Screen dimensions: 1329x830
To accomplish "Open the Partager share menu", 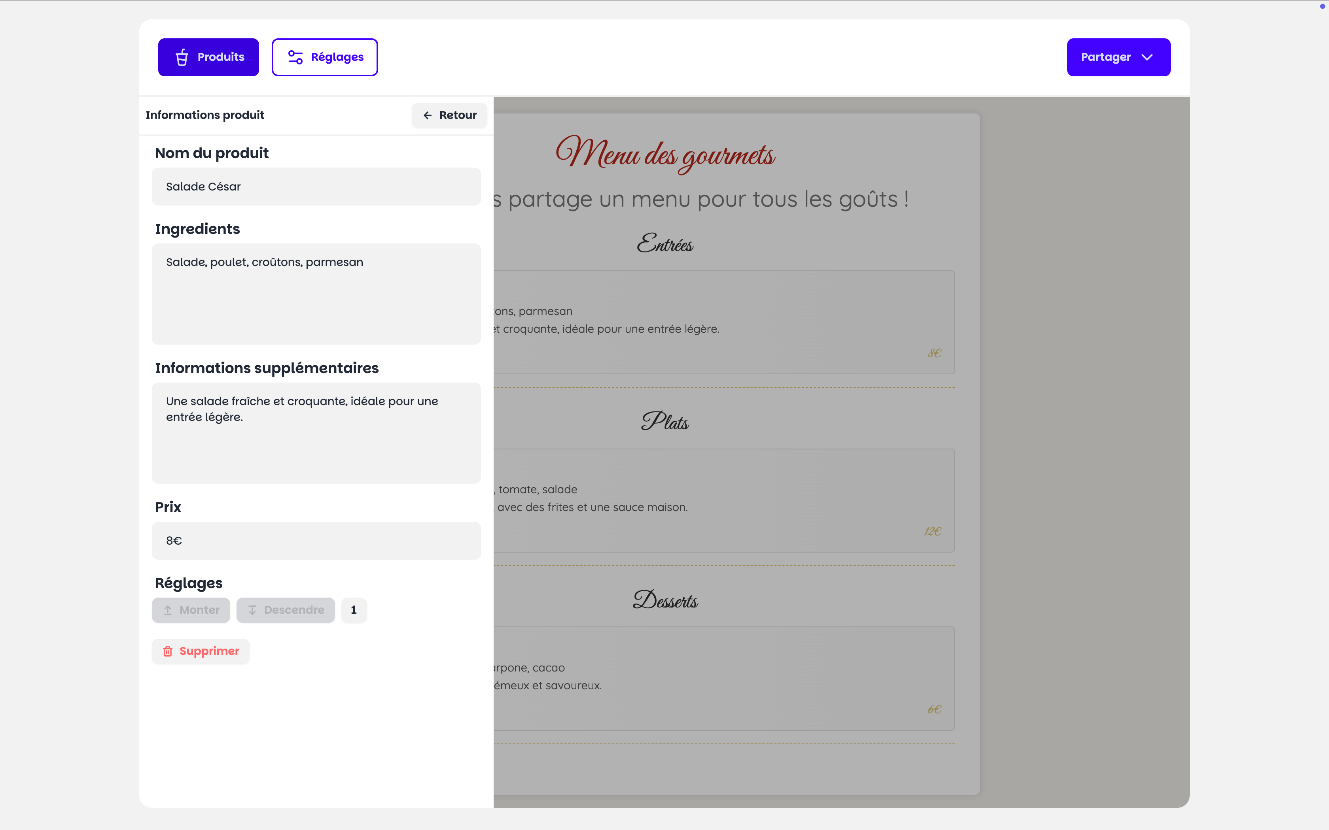I will pyautogui.click(x=1118, y=57).
